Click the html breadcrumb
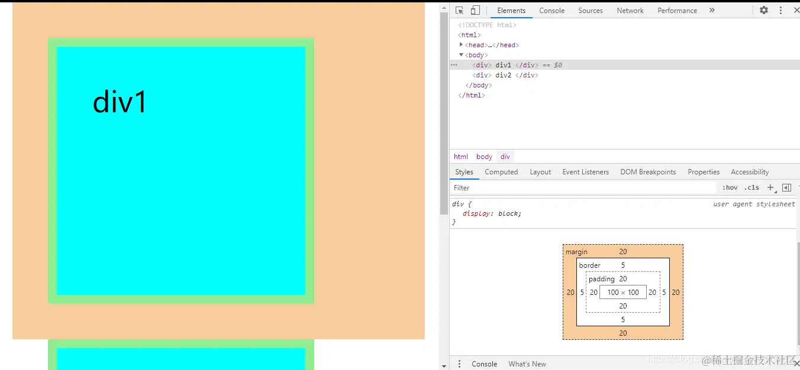This screenshot has width=800, height=370. pyautogui.click(x=461, y=157)
